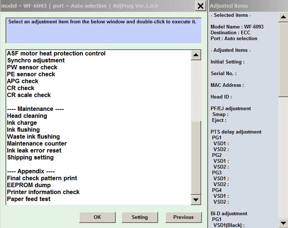Select Head cleaning in the list

27,116
